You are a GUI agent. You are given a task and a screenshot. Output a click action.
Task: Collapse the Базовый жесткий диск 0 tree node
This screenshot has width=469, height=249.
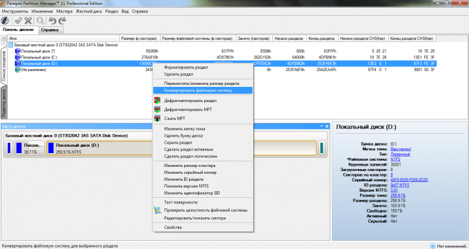point(10,45)
